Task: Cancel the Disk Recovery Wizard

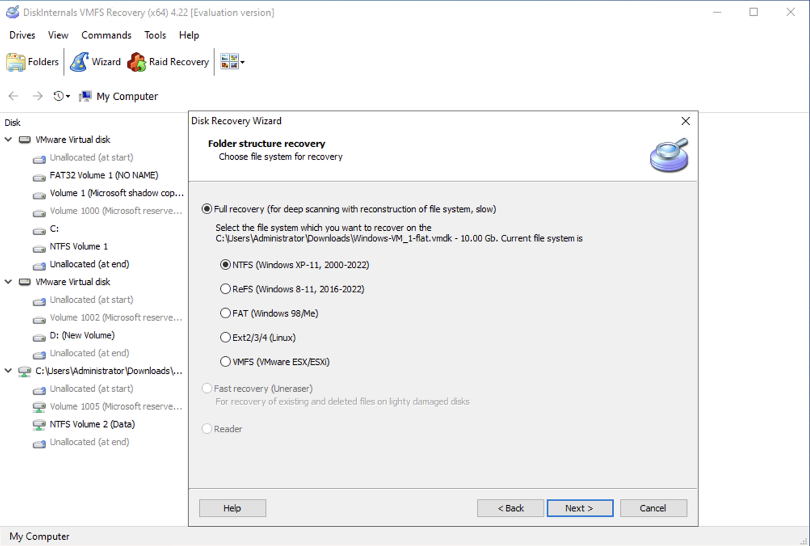Action: (653, 508)
